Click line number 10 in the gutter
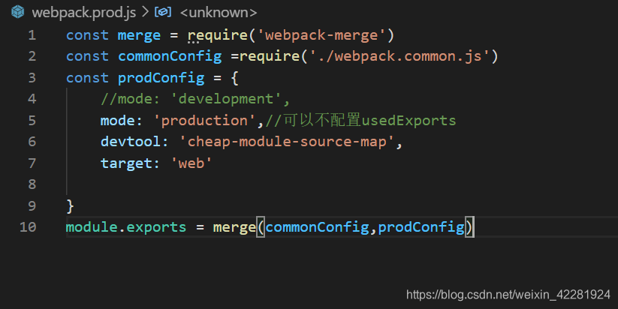The width and height of the screenshot is (618, 309). (x=28, y=227)
